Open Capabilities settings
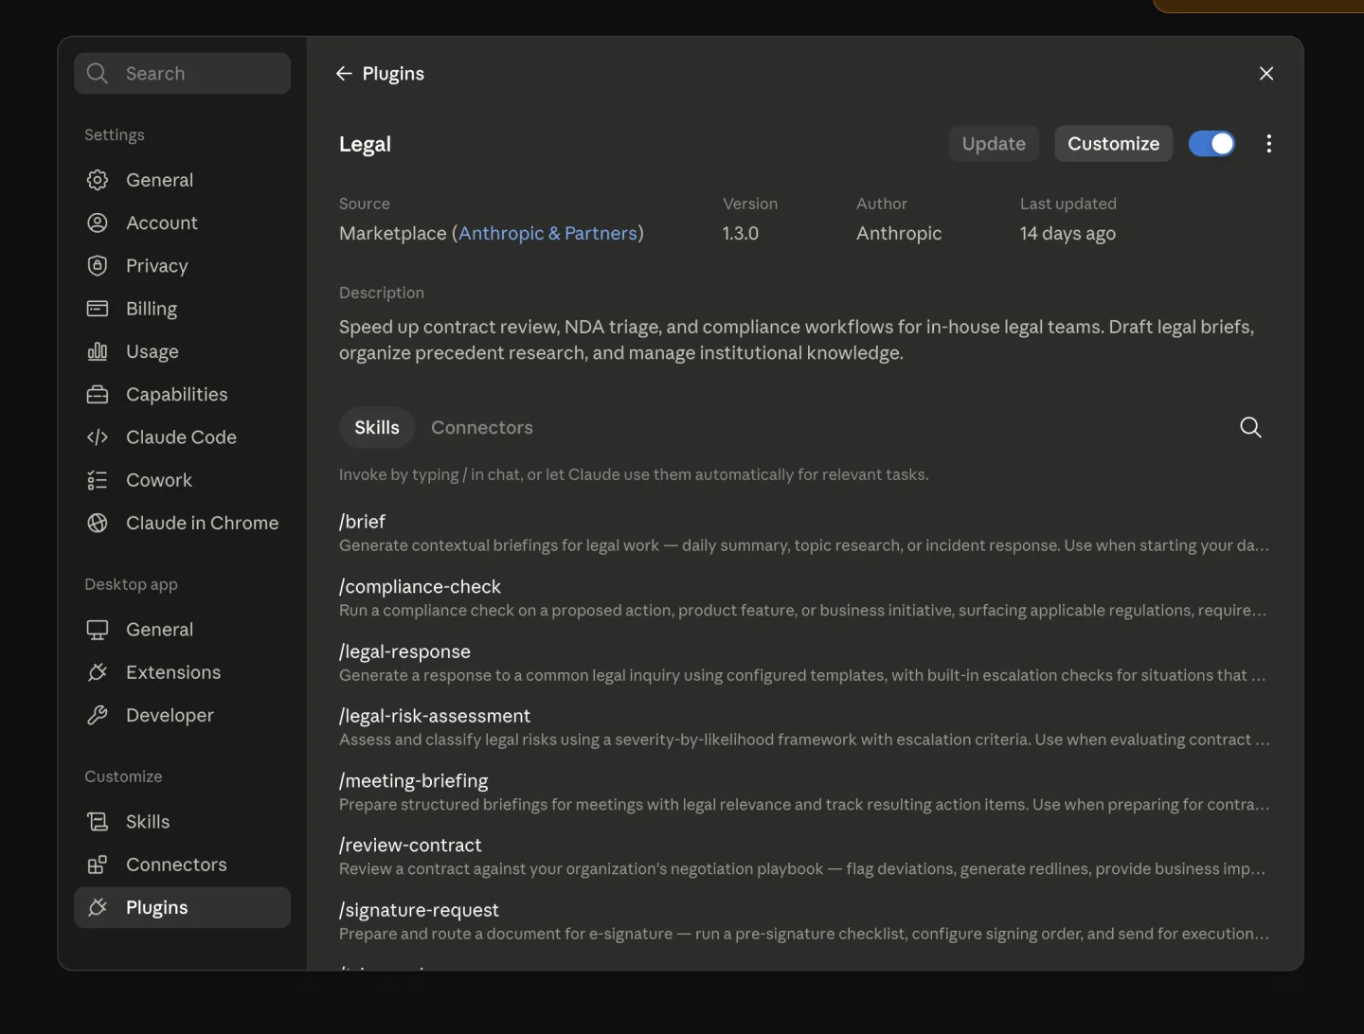This screenshot has height=1034, width=1364. click(x=182, y=394)
